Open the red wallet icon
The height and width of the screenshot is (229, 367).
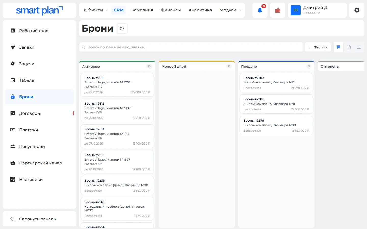278,10
